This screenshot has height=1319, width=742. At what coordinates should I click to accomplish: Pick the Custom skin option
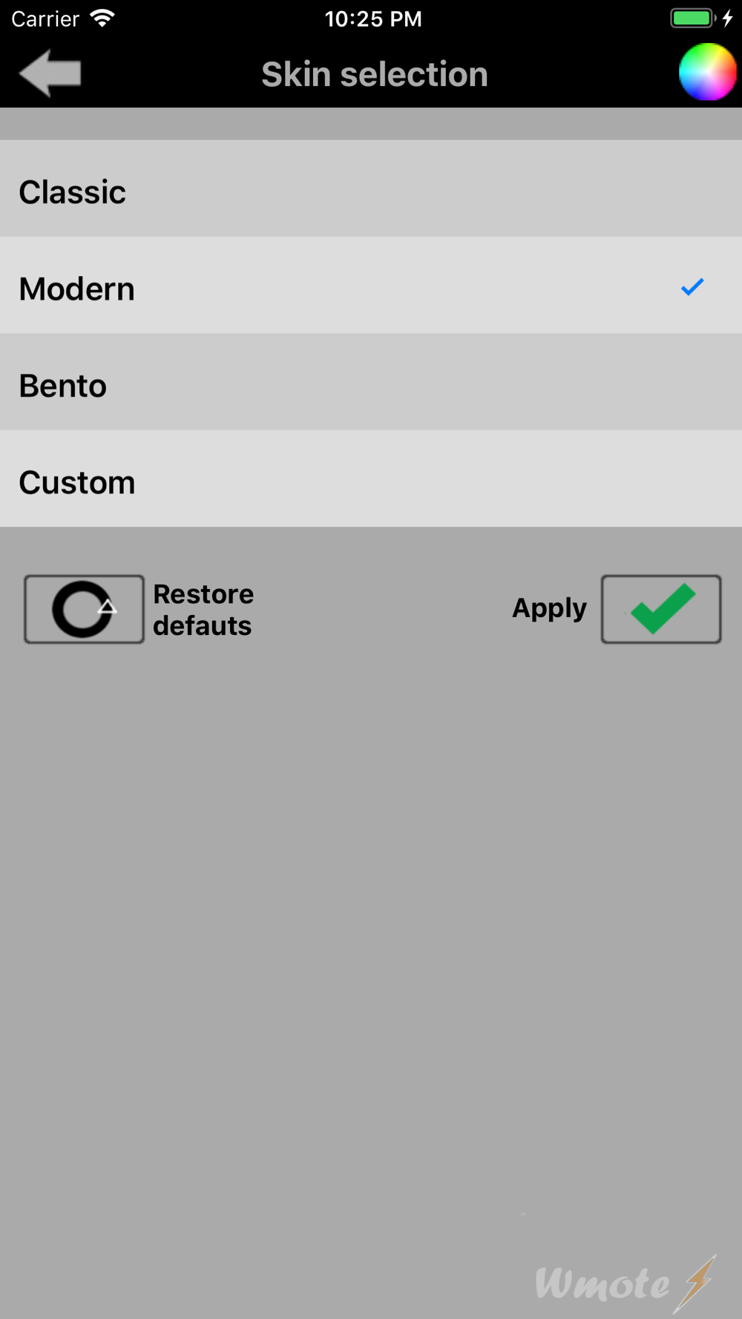[x=371, y=479]
